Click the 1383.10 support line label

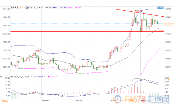pyautogui.click(x=161, y=30)
